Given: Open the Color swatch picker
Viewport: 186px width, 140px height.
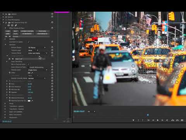Looking at the screenshot, I should (x=29, y=73).
